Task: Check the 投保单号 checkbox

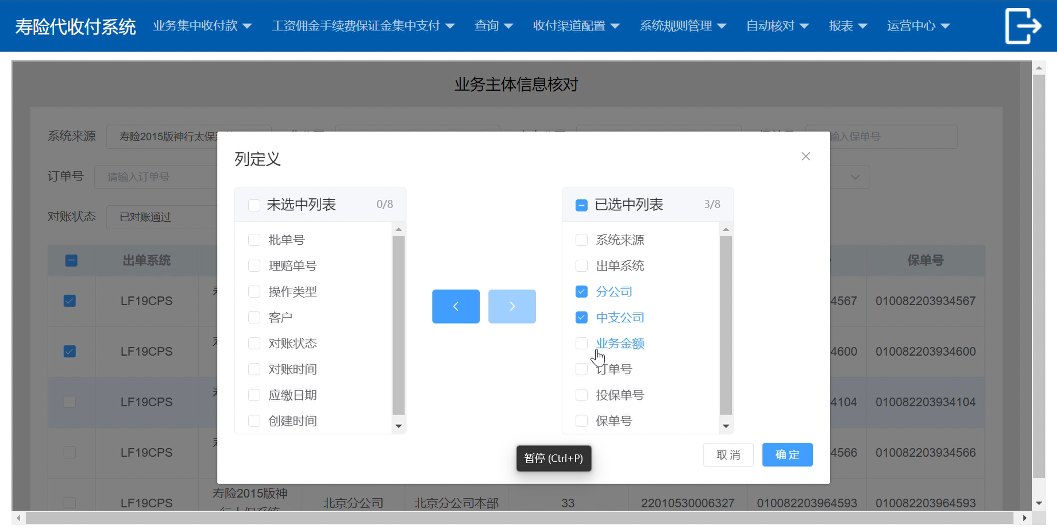Action: pyautogui.click(x=581, y=395)
